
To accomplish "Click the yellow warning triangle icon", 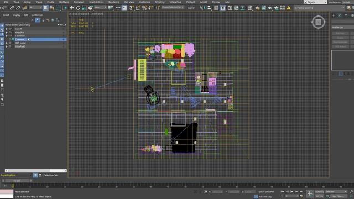I will (x=289, y=8).
